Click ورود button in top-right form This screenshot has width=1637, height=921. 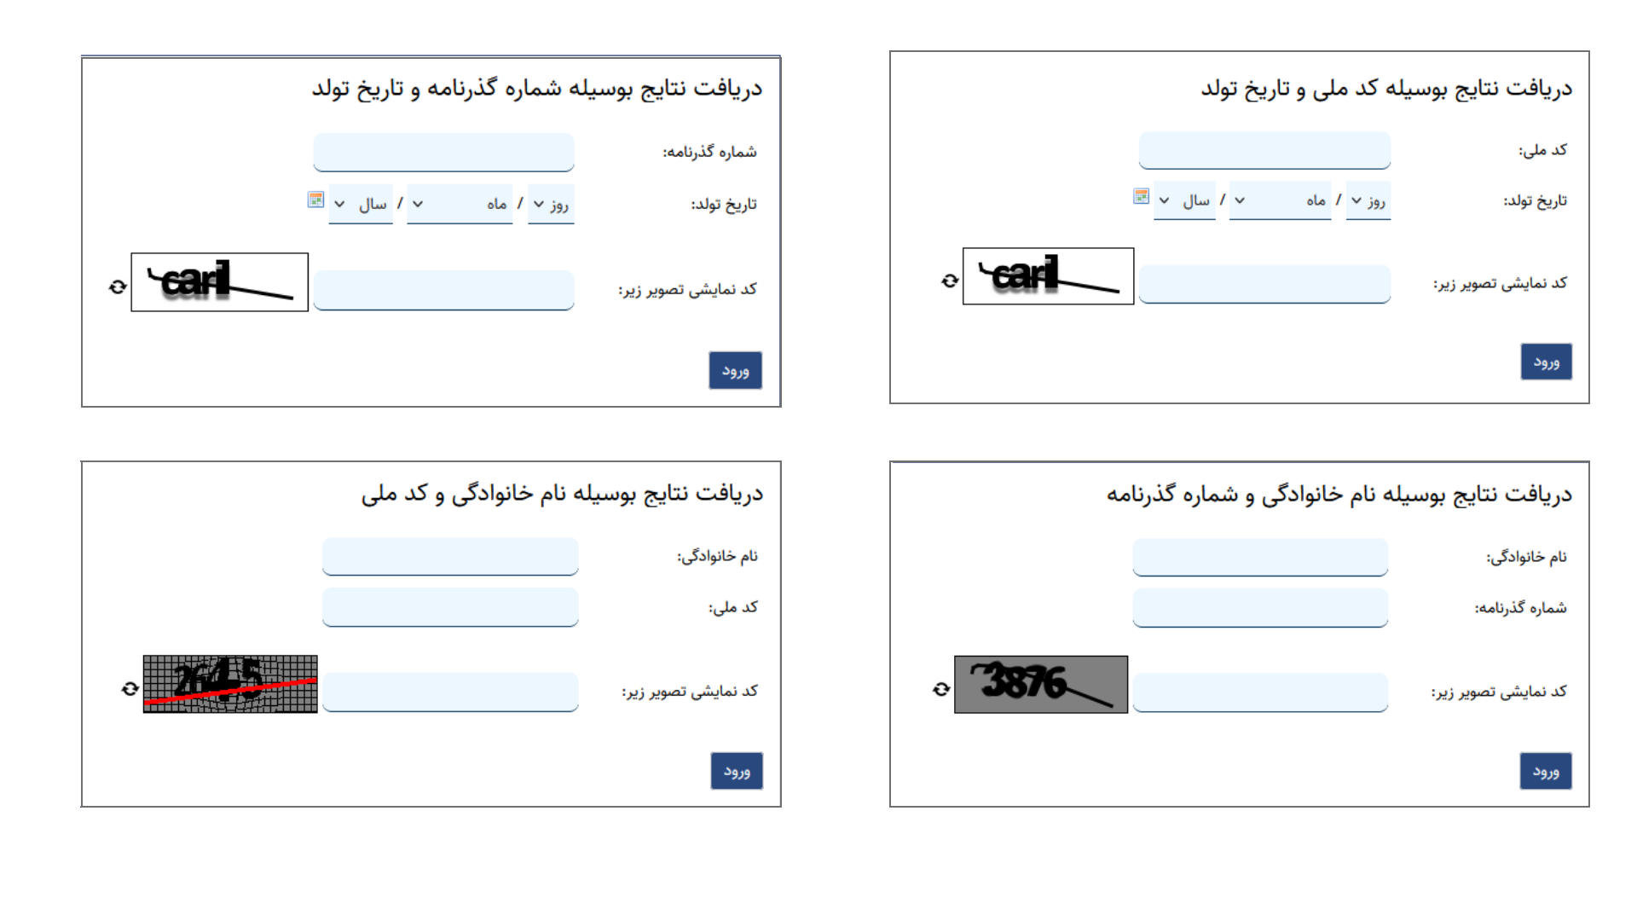[x=1545, y=361]
